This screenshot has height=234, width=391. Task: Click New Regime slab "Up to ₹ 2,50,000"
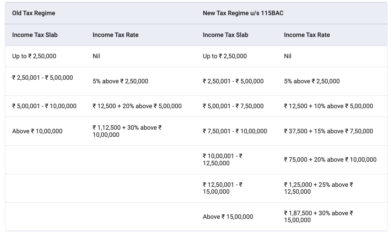click(225, 56)
